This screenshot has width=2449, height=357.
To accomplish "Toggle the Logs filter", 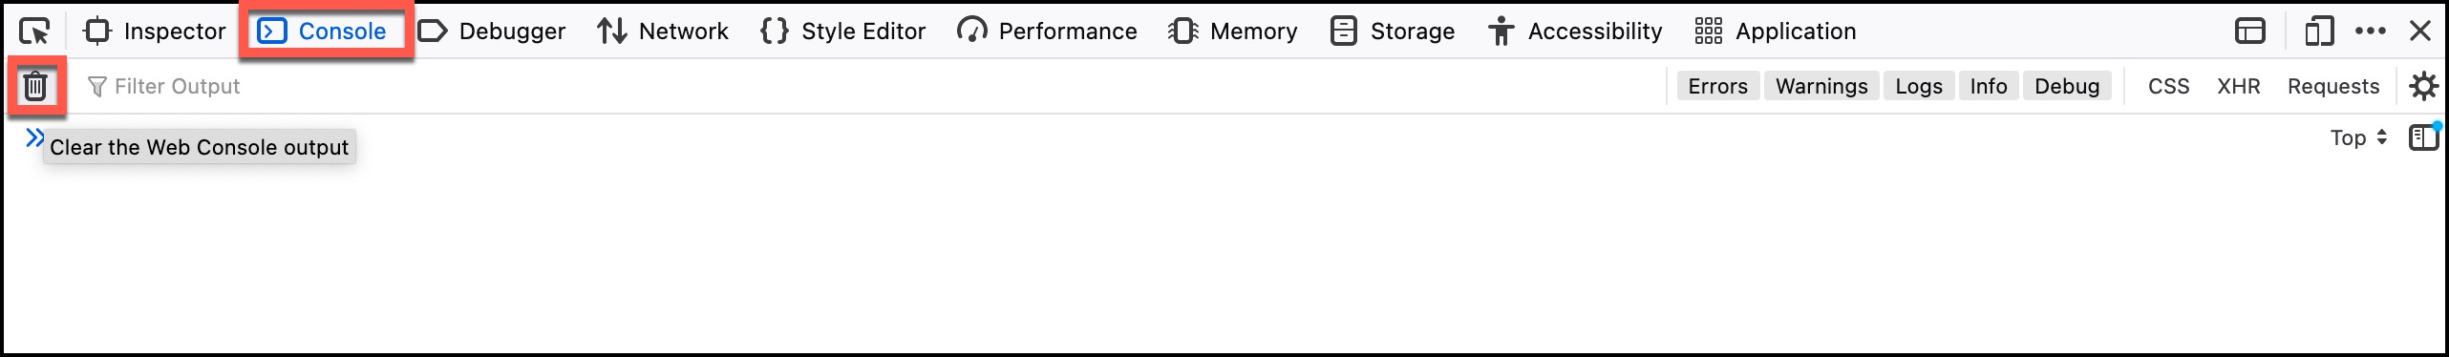I will [x=1919, y=86].
